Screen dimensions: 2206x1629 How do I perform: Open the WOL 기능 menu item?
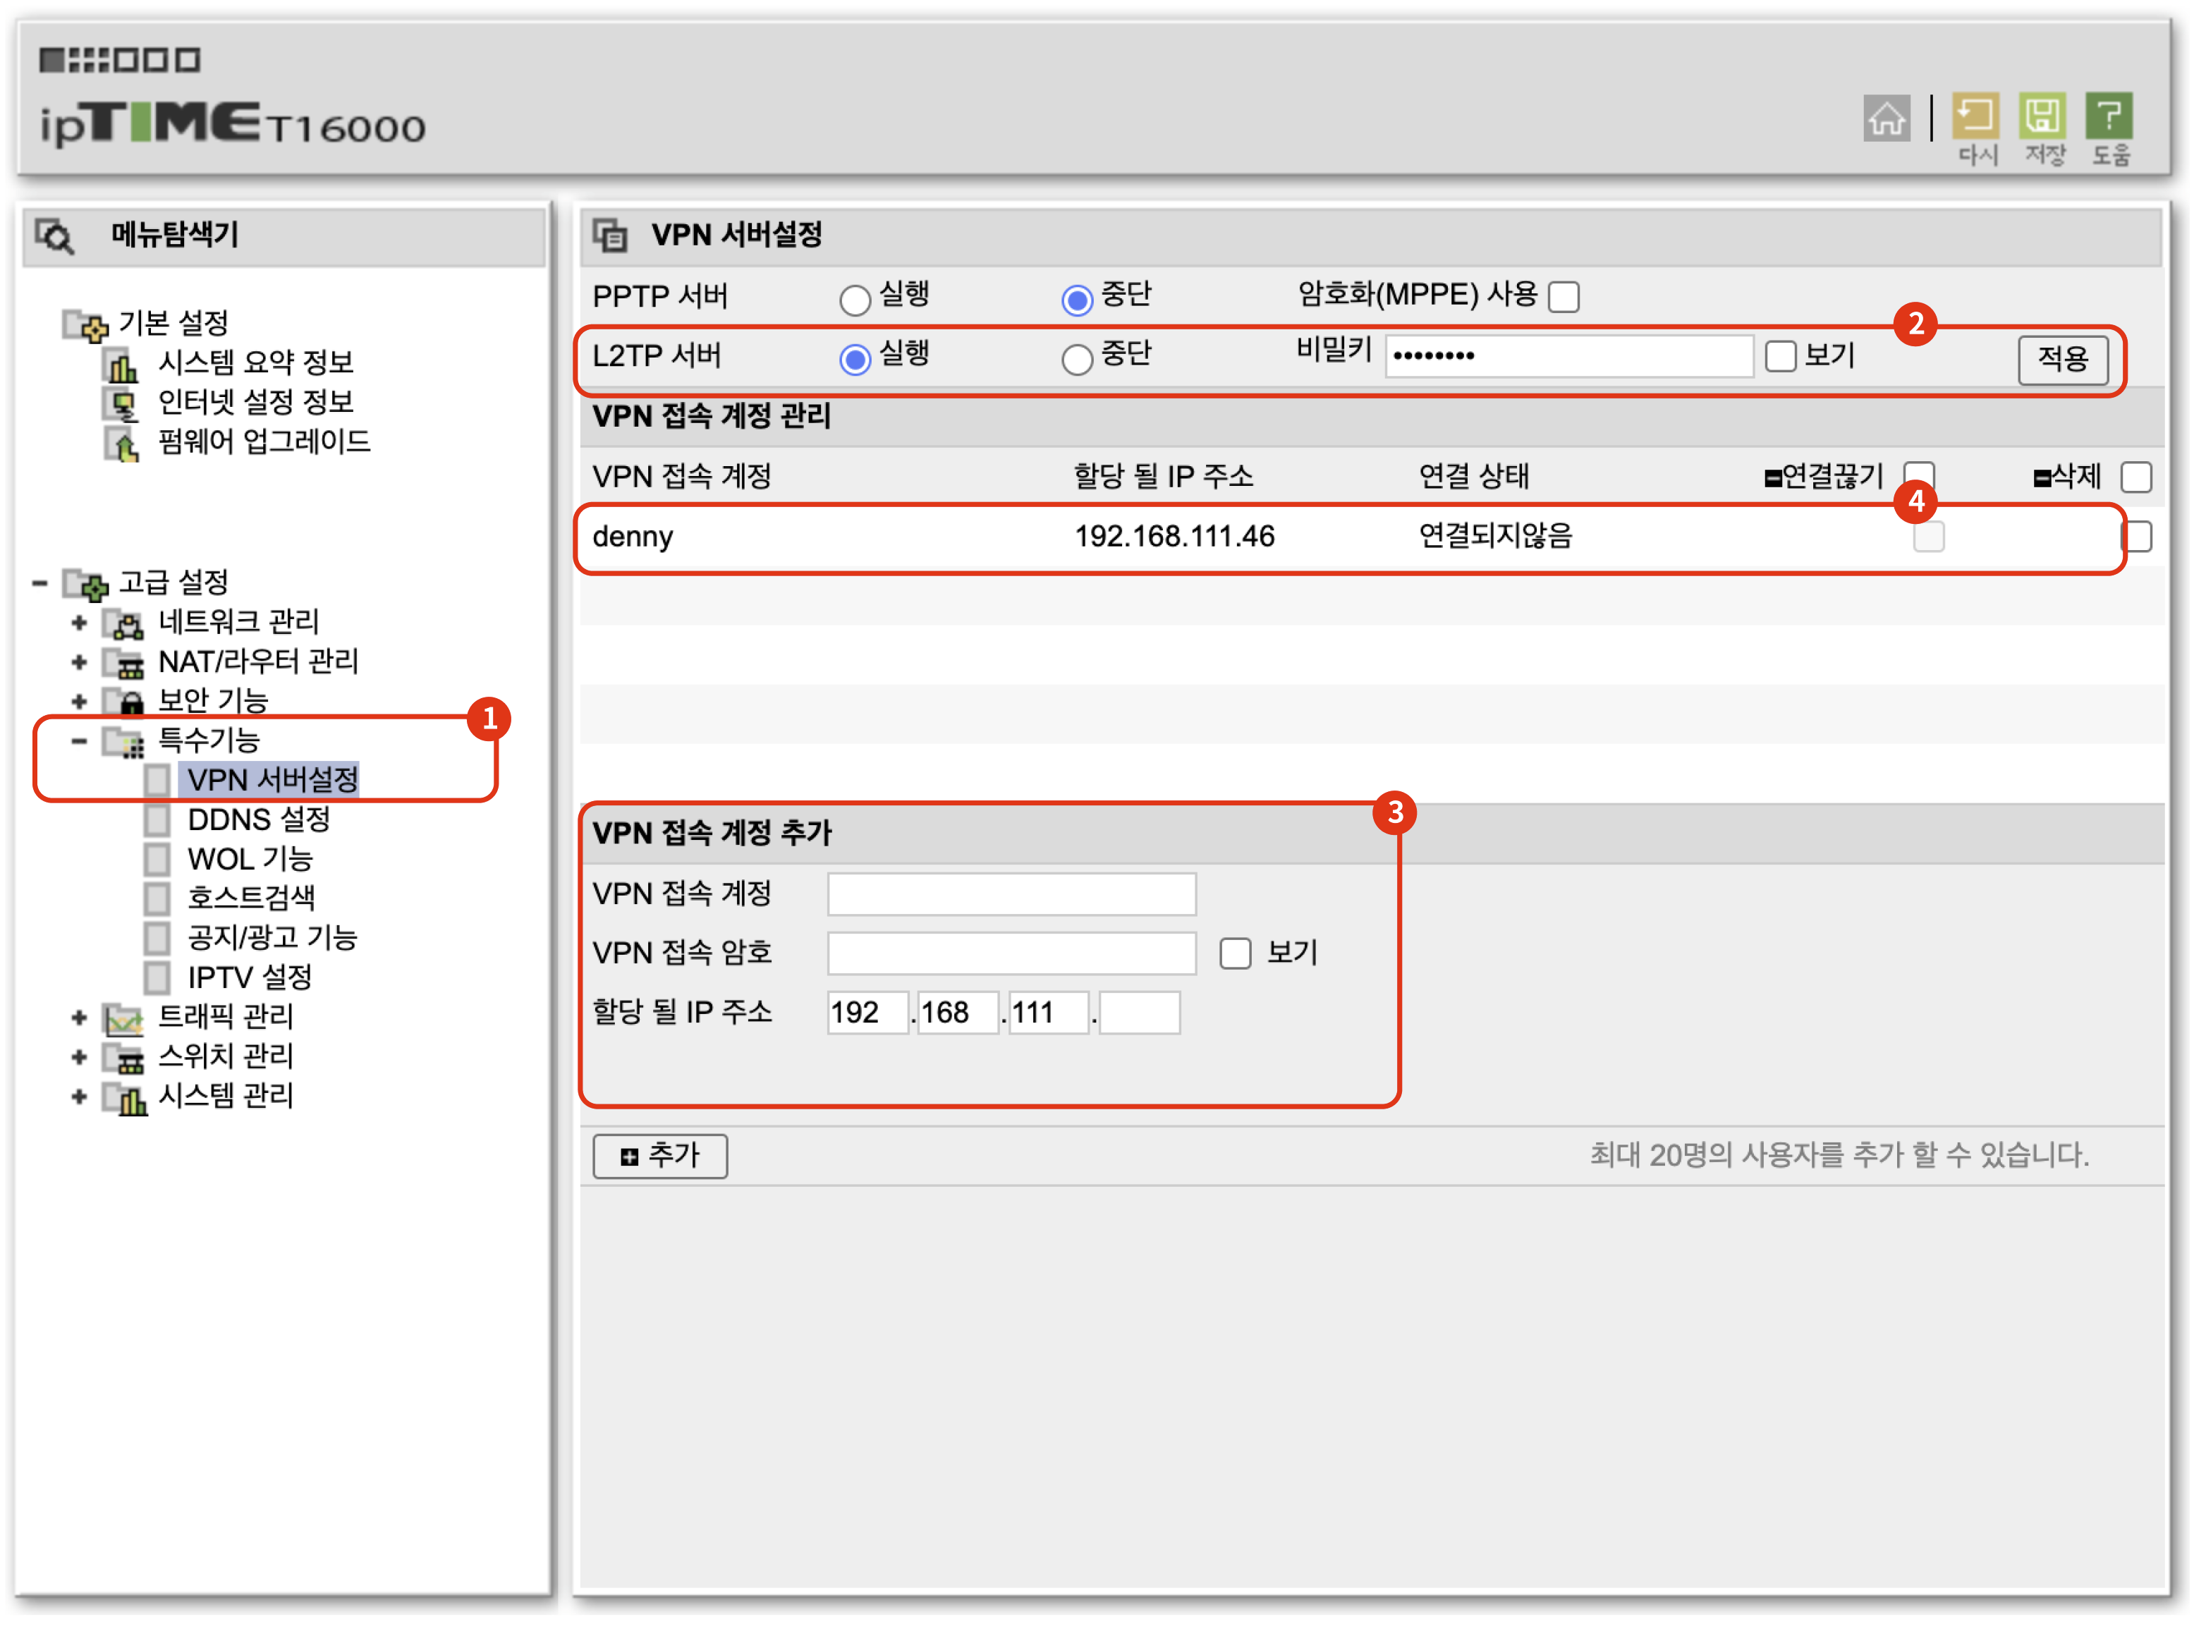[250, 859]
